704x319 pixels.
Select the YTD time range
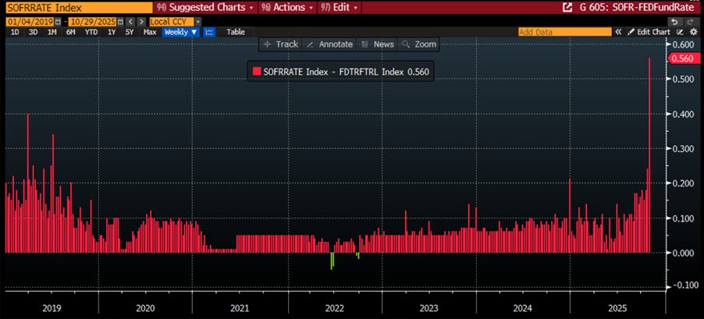91,32
